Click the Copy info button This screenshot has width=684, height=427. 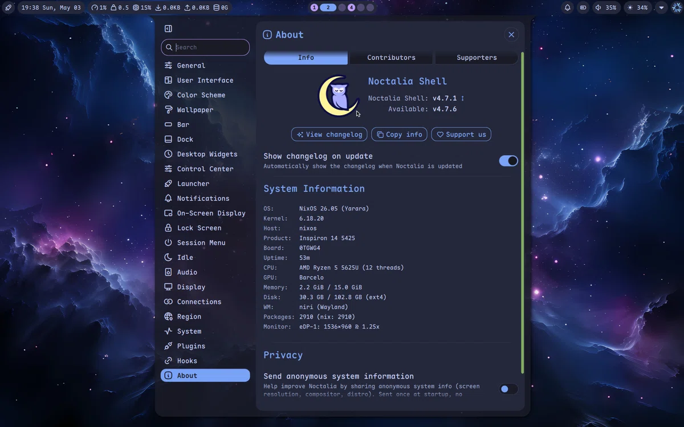400,135
